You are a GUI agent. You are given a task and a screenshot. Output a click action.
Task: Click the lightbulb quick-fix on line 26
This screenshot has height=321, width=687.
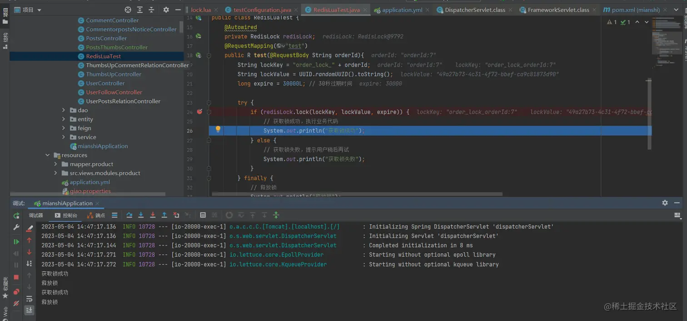point(218,130)
